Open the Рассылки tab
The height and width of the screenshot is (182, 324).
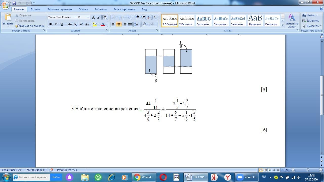click(x=101, y=9)
